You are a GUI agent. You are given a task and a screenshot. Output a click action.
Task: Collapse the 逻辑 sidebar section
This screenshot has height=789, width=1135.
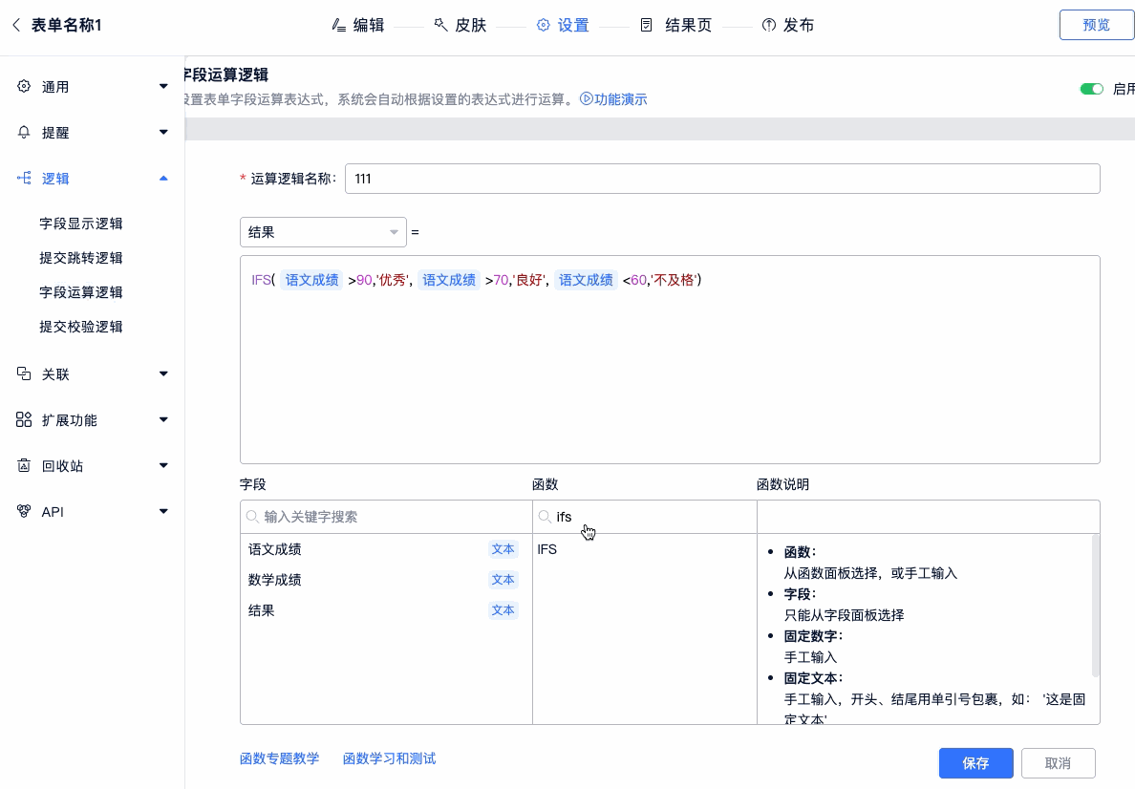[x=163, y=179]
